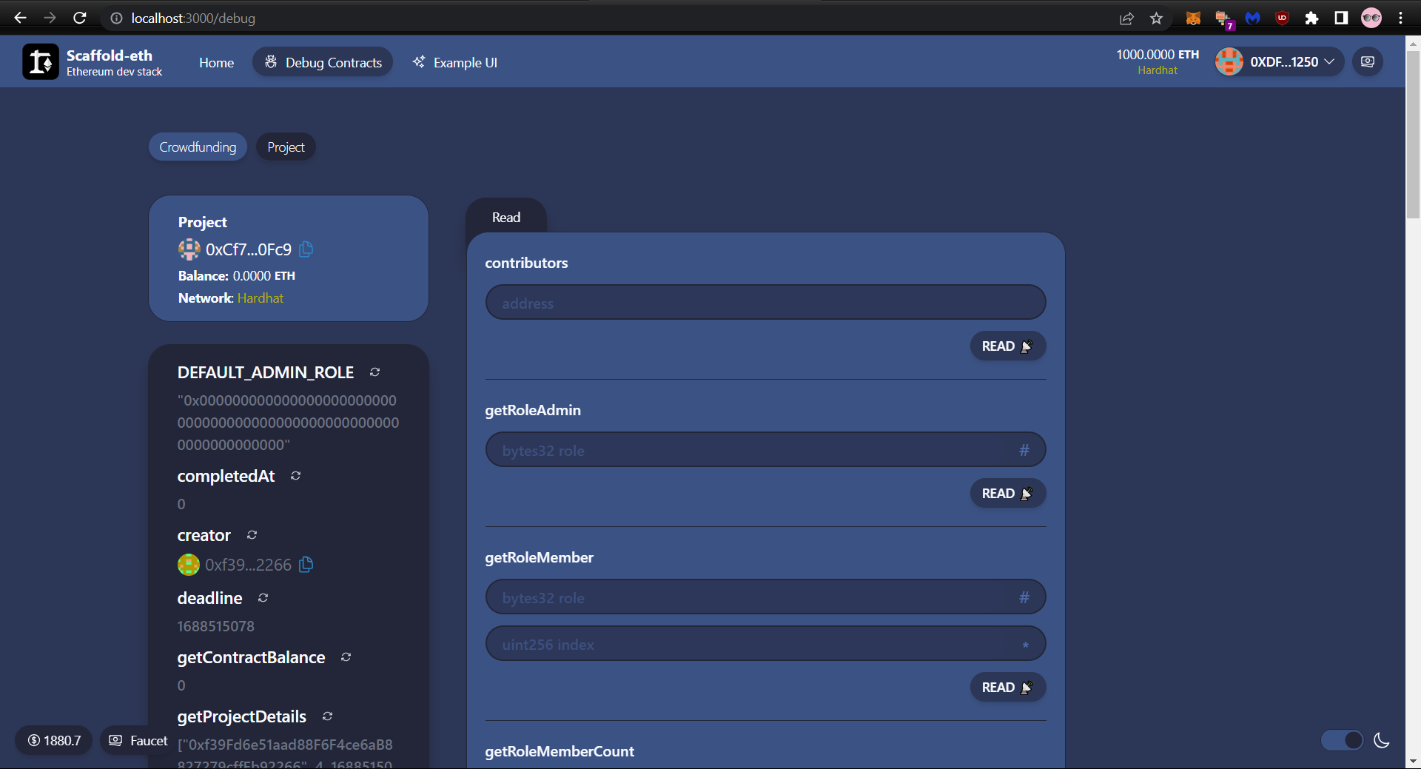
Task: Toggle multiplier on uint256 index field
Action: coord(1026,644)
